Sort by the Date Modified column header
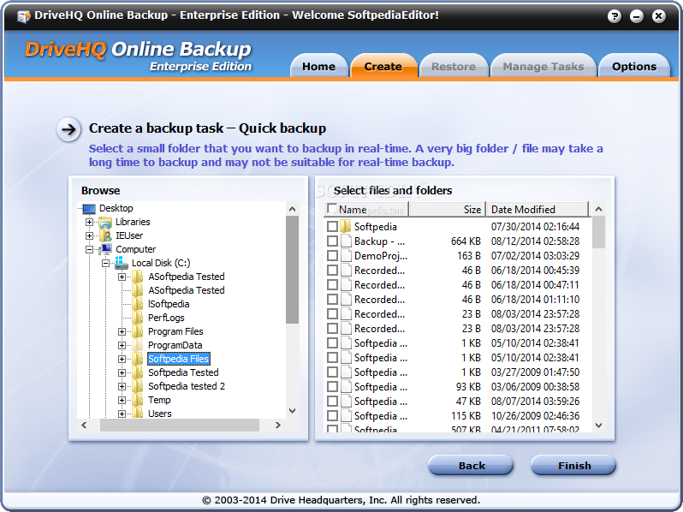Screen dimensions: 683x512 537,209
